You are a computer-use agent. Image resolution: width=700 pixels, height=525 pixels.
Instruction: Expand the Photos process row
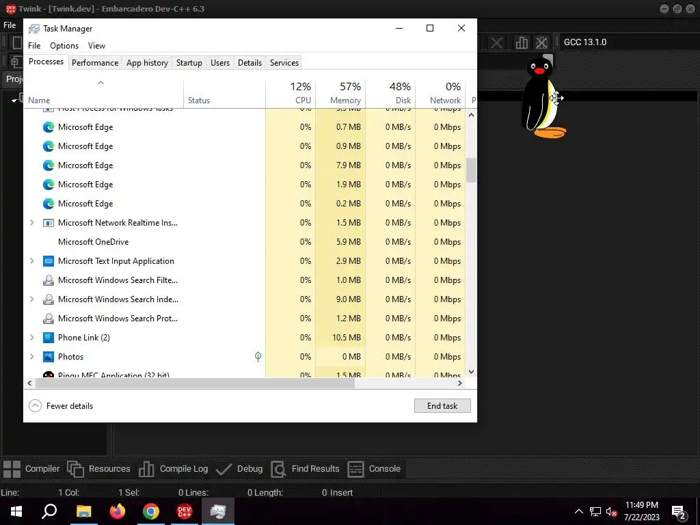click(31, 357)
